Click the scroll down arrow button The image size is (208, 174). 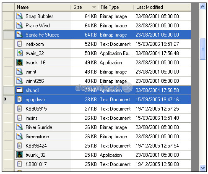pos(203,168)
